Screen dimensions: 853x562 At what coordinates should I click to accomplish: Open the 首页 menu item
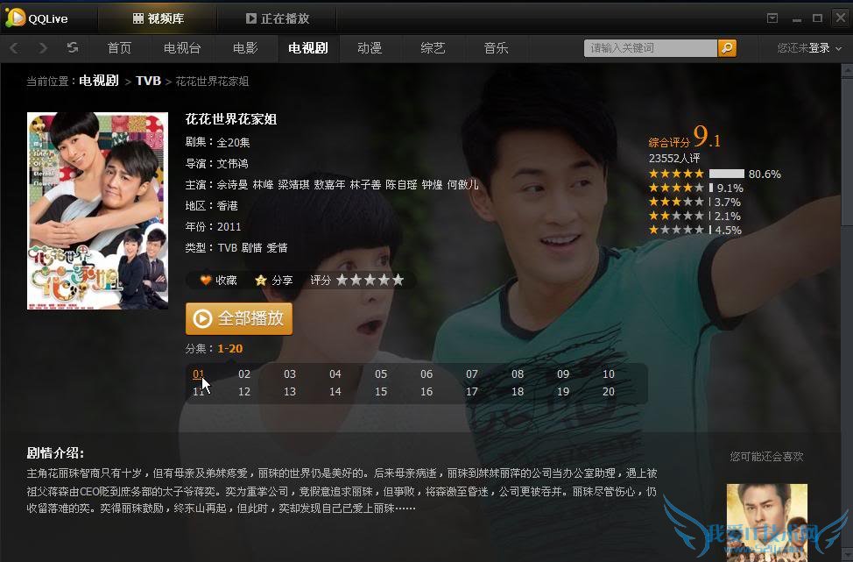(x=119, y=48)
